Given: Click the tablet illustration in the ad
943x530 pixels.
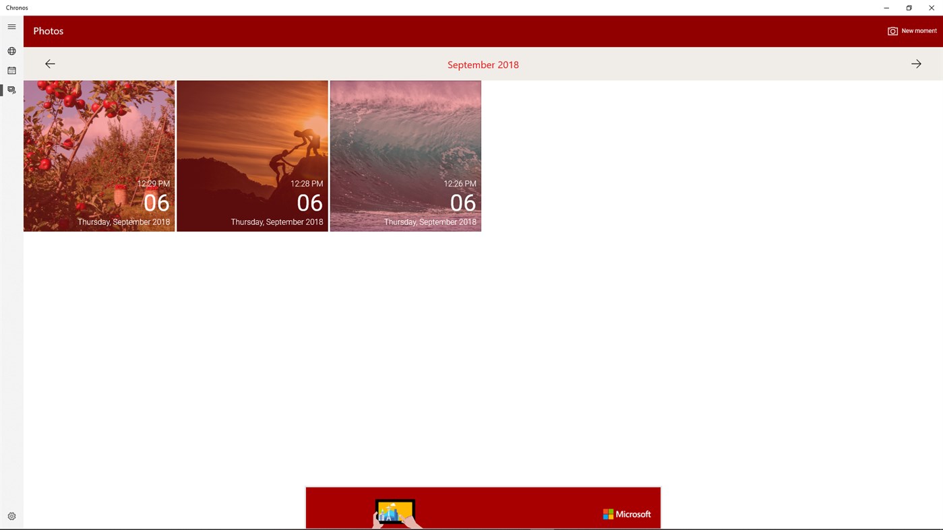Looking at the screenshot, I should [394, 513].
